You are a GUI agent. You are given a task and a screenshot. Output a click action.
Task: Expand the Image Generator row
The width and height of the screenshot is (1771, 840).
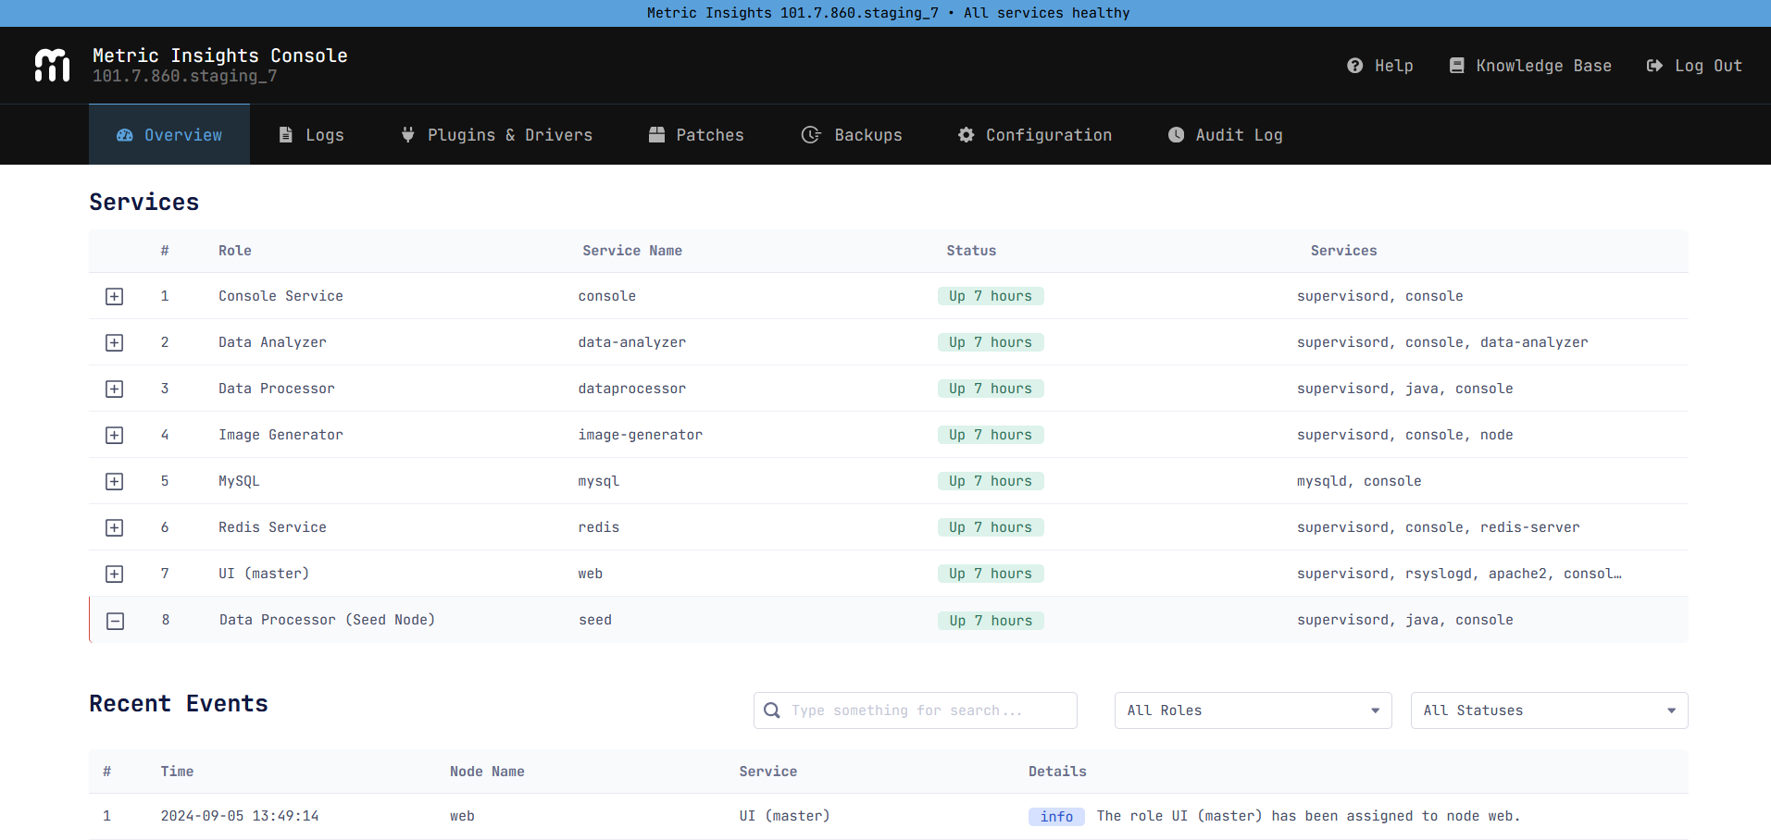pos(114,435)
